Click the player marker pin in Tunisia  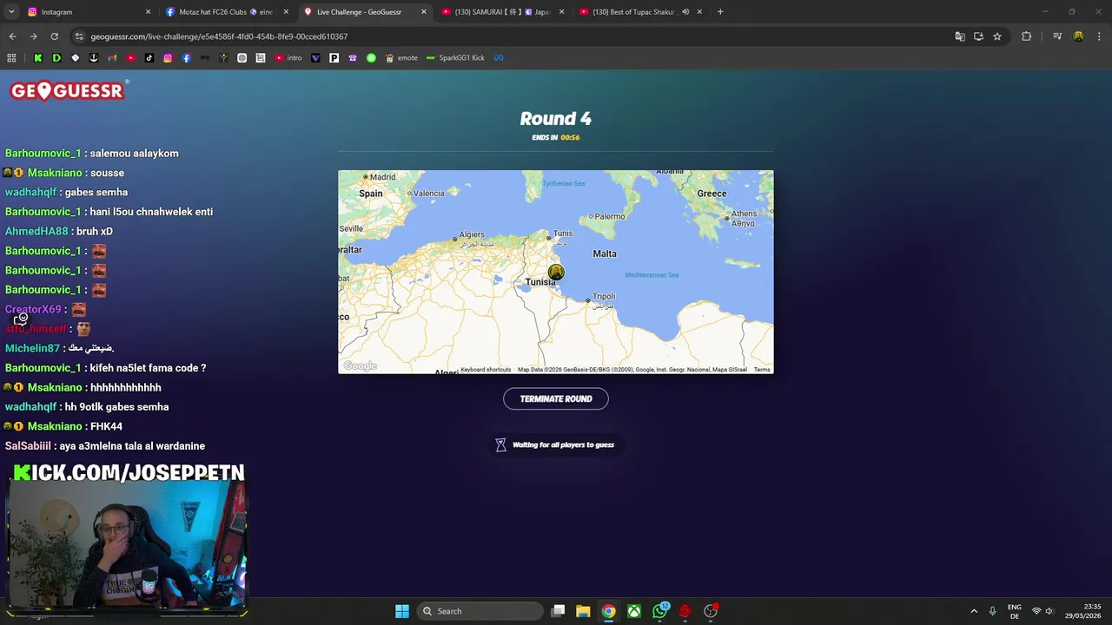[556, 273]
